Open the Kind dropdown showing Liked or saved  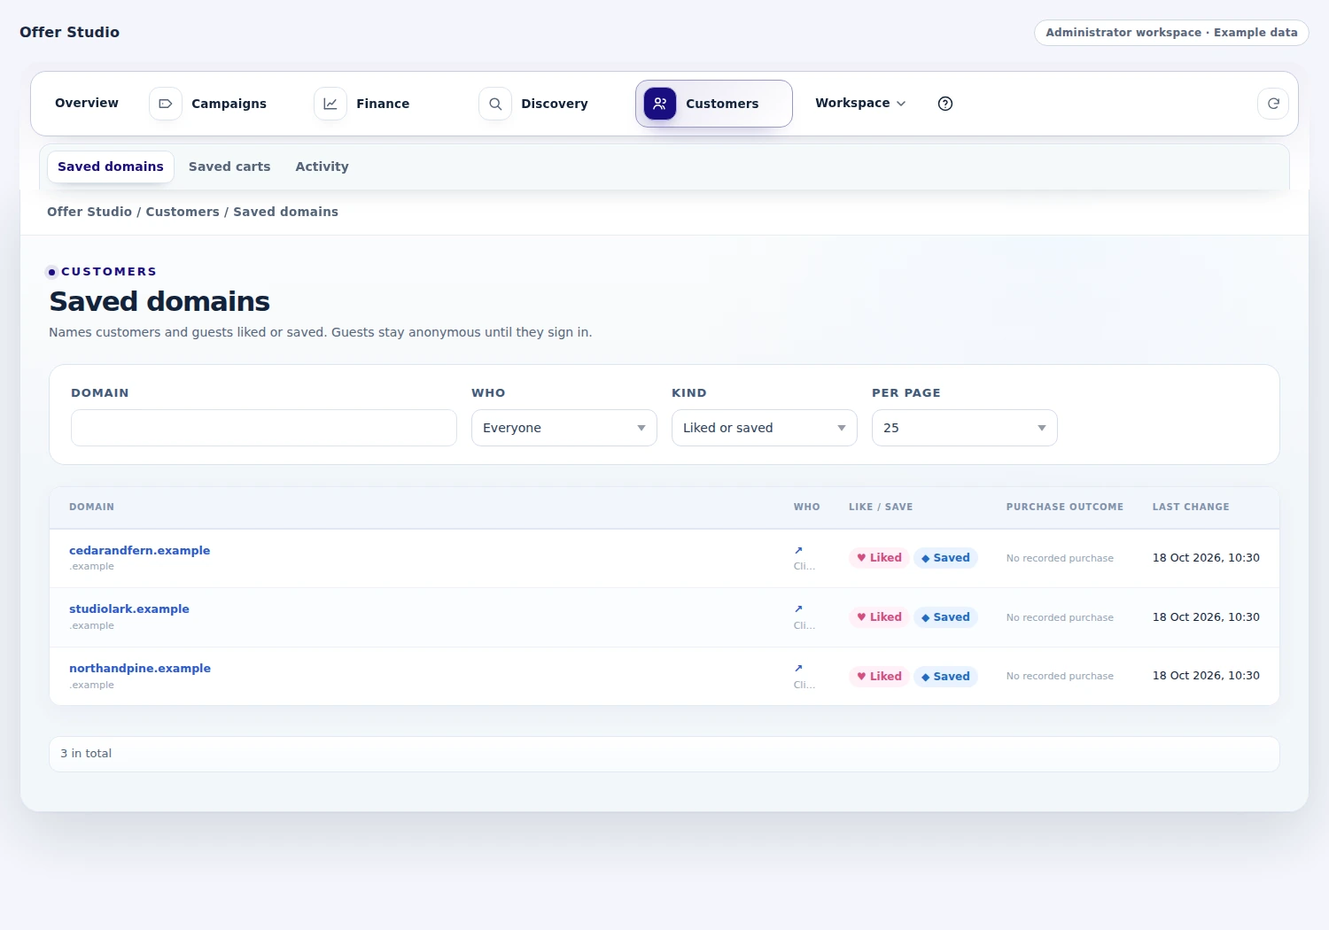coord(765,428)
